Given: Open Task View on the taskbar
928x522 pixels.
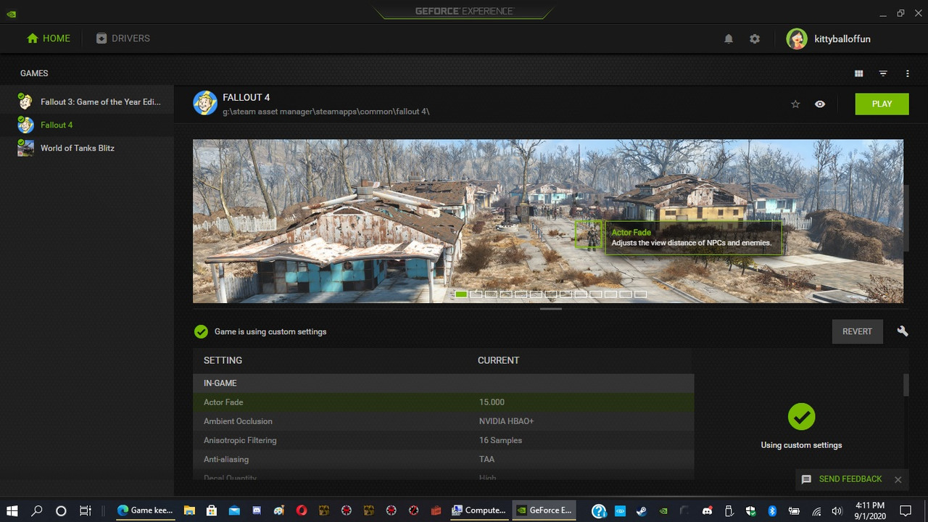Looking at the screenshot, I should click(85, 510).
